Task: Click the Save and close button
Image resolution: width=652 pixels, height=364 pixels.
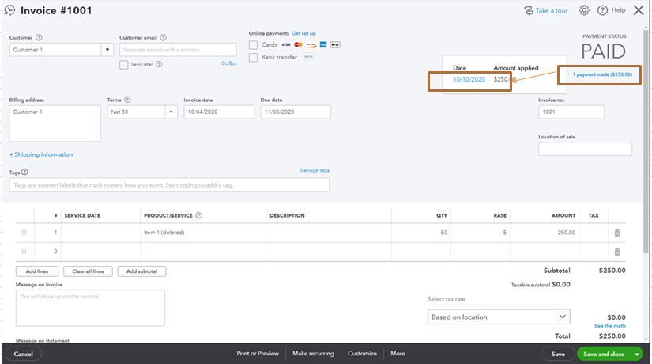Action: [604, 354]
